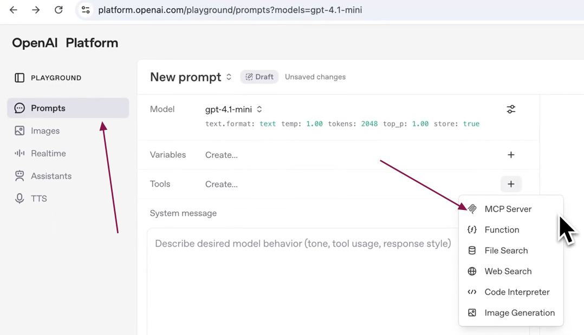Screen dimensions: 584x335
Task: Choose Function from the tools menu
Action: click(x=511, y=229)
